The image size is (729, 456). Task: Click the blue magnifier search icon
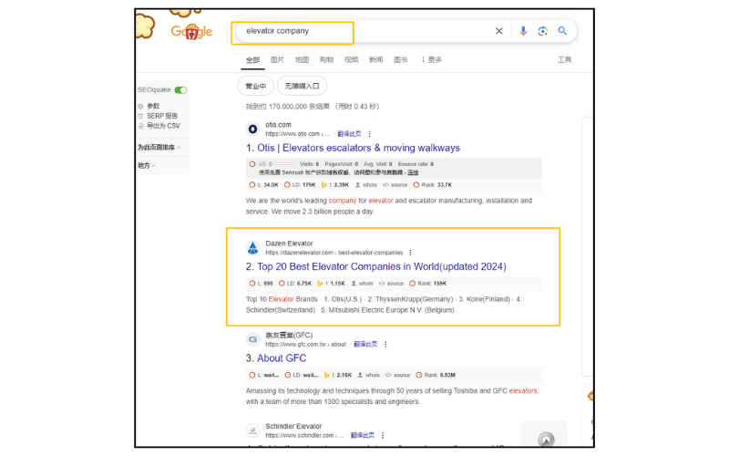[x=562, y=31]
